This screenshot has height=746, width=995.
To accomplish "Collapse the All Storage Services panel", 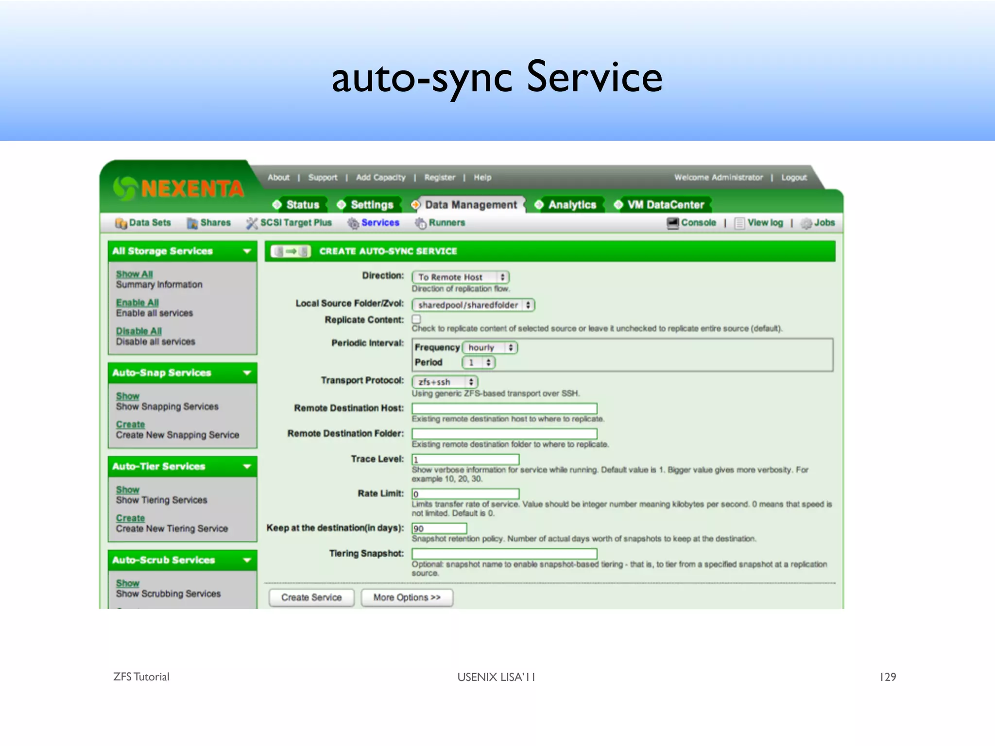I will [x=247, y=251].
